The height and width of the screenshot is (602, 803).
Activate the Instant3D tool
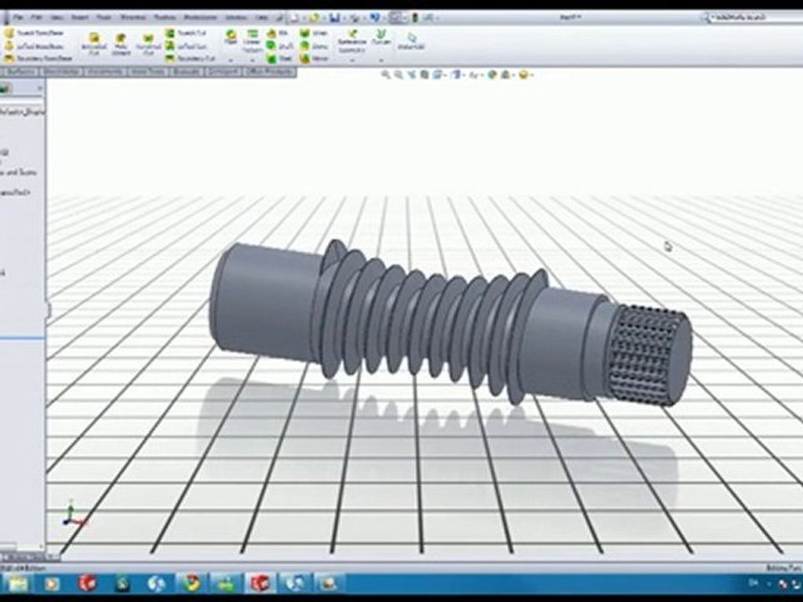click(412, 42)
